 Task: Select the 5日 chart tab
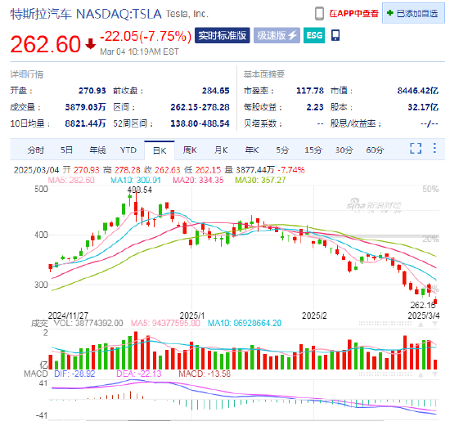tap(66, 150)
